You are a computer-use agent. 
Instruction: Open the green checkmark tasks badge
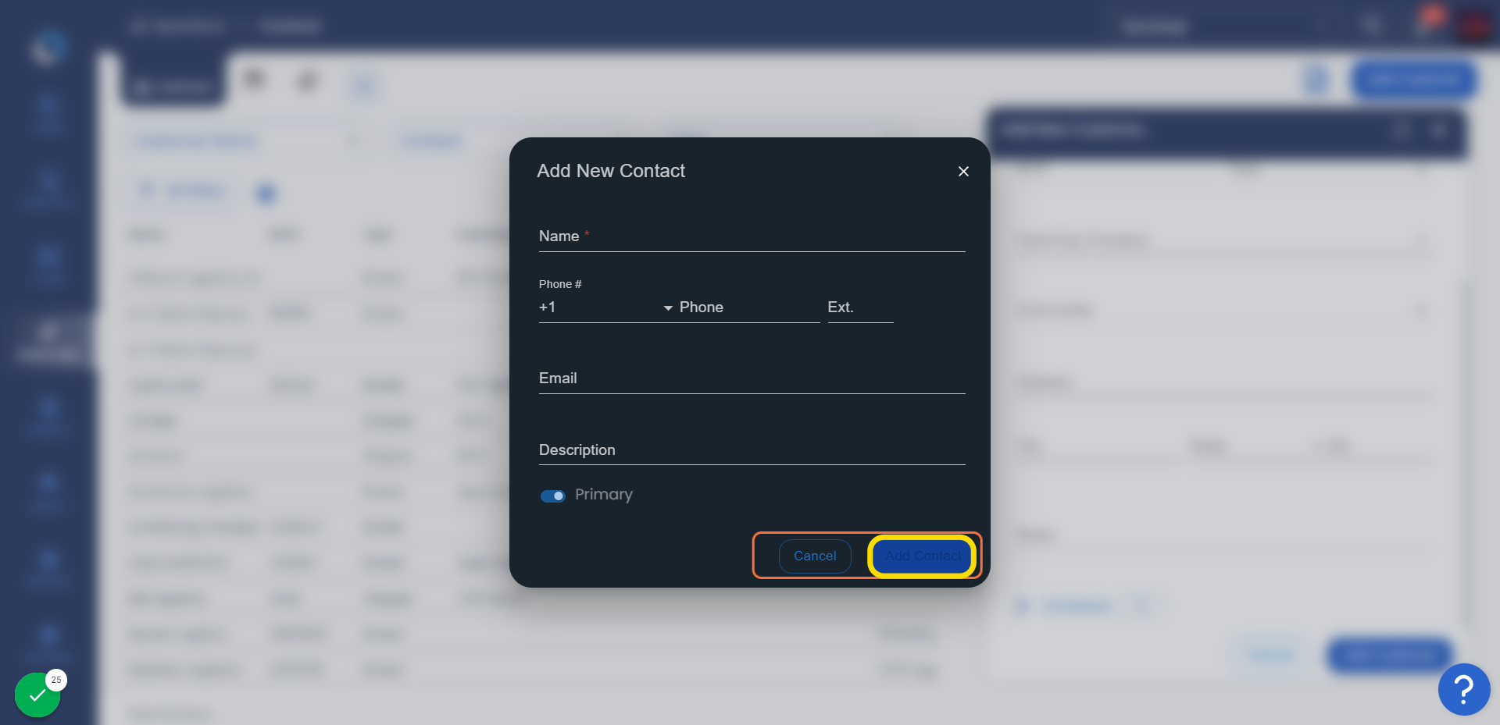coord(37,695)
